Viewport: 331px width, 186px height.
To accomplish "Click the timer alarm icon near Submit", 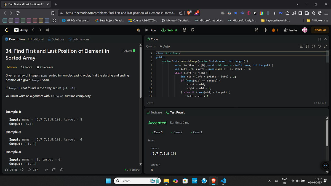I will pyautogui.click(x=184, y=30).
